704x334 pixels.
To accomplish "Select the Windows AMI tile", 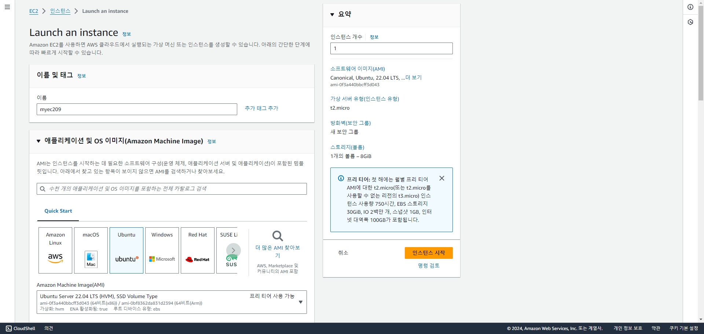I will 162,250.
